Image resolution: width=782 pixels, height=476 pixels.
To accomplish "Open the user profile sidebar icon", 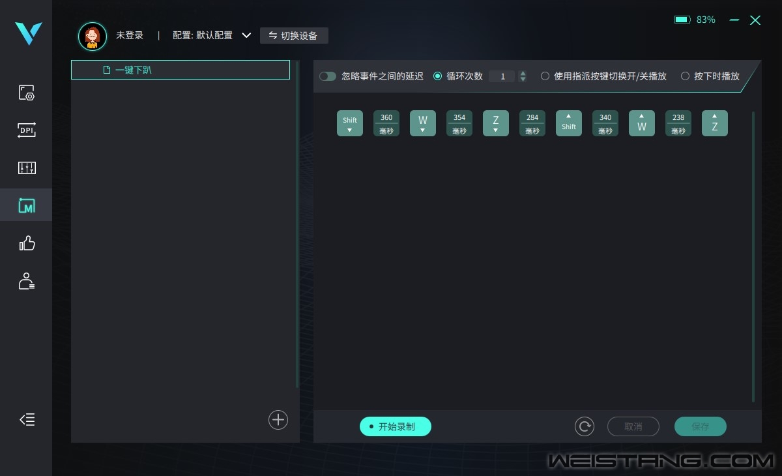I will pos(26,282).
